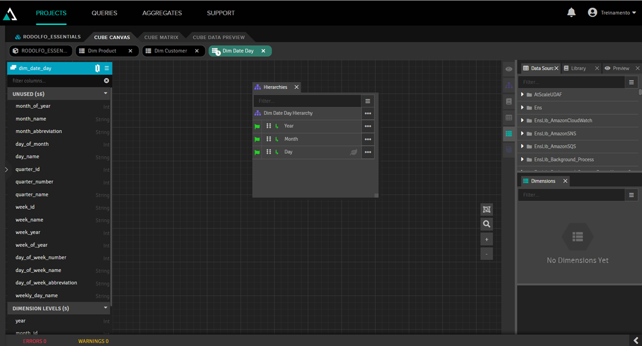The image size is (642, 346).
Task: Open the dim_date_day hamburger menu
Action: 107,68
